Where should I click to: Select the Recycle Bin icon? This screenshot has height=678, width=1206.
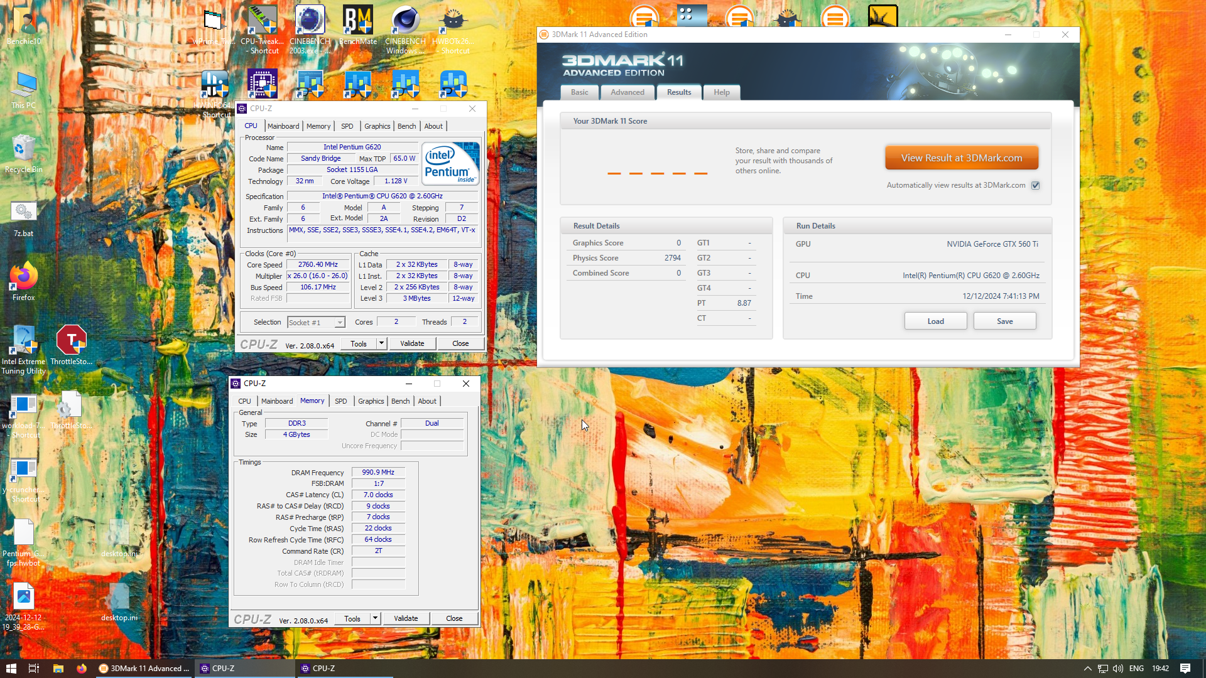(x=24, y=154)
